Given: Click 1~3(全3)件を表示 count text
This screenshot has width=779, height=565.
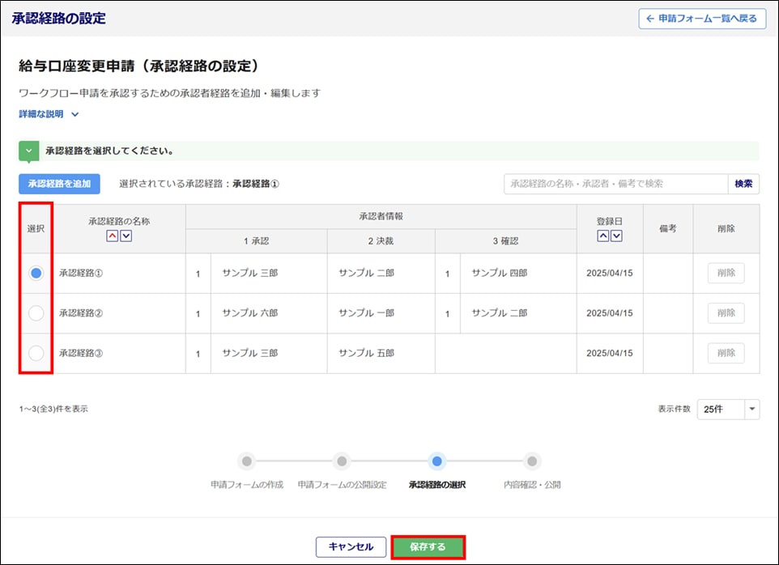Looking at the screenshot, I should (53, 409).
